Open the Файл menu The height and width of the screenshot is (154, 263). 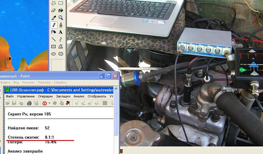coord(9,96)
